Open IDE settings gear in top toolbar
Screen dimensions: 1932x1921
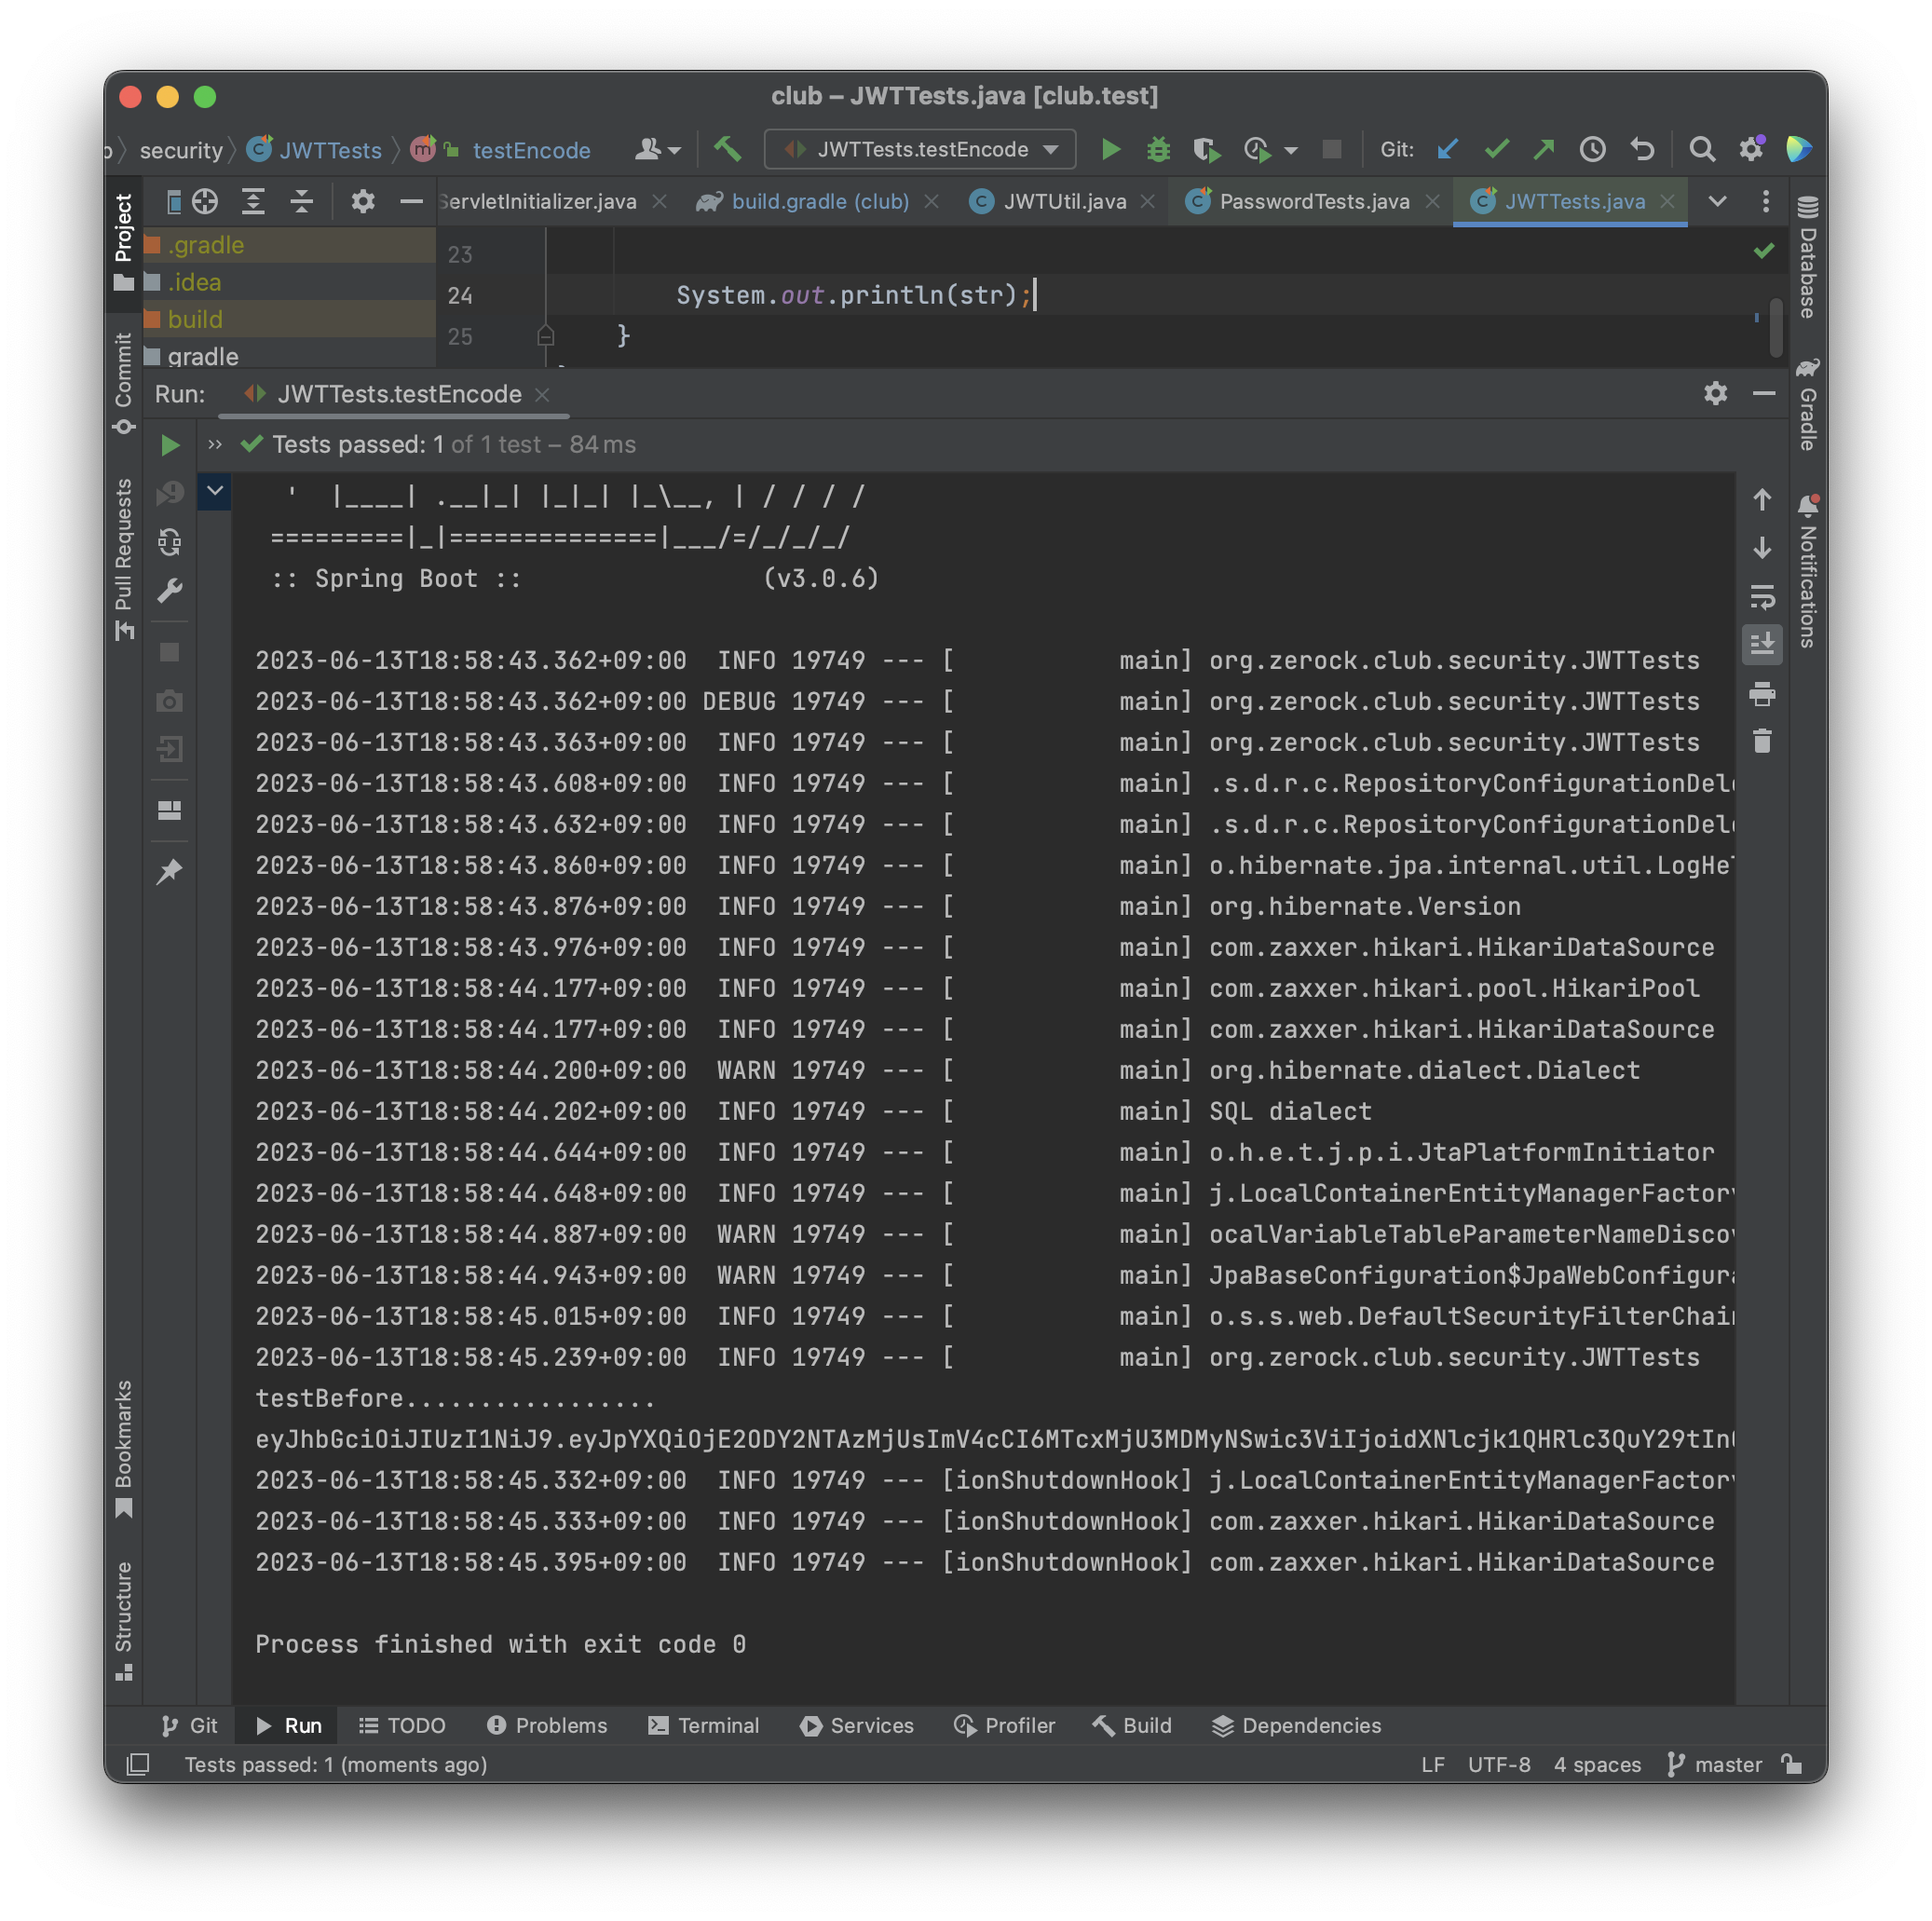pos(1751,150)
